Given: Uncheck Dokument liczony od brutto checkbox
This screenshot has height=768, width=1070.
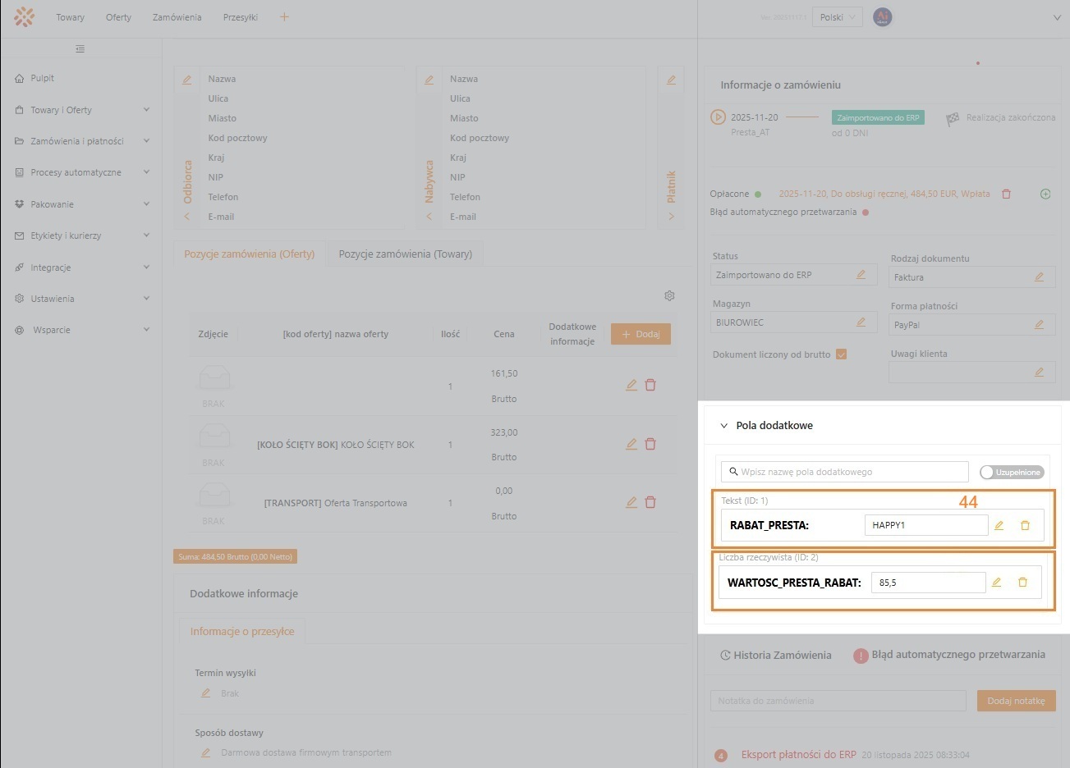Looking at the screenshot, I should pyautogui.click(x=841, y=354).
